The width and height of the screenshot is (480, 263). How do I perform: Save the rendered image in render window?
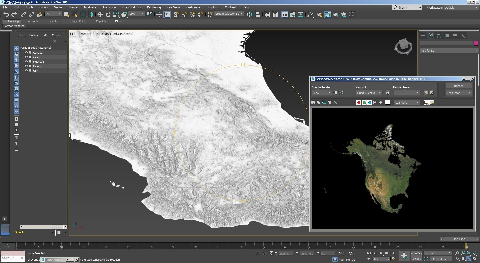coord(313,102)
